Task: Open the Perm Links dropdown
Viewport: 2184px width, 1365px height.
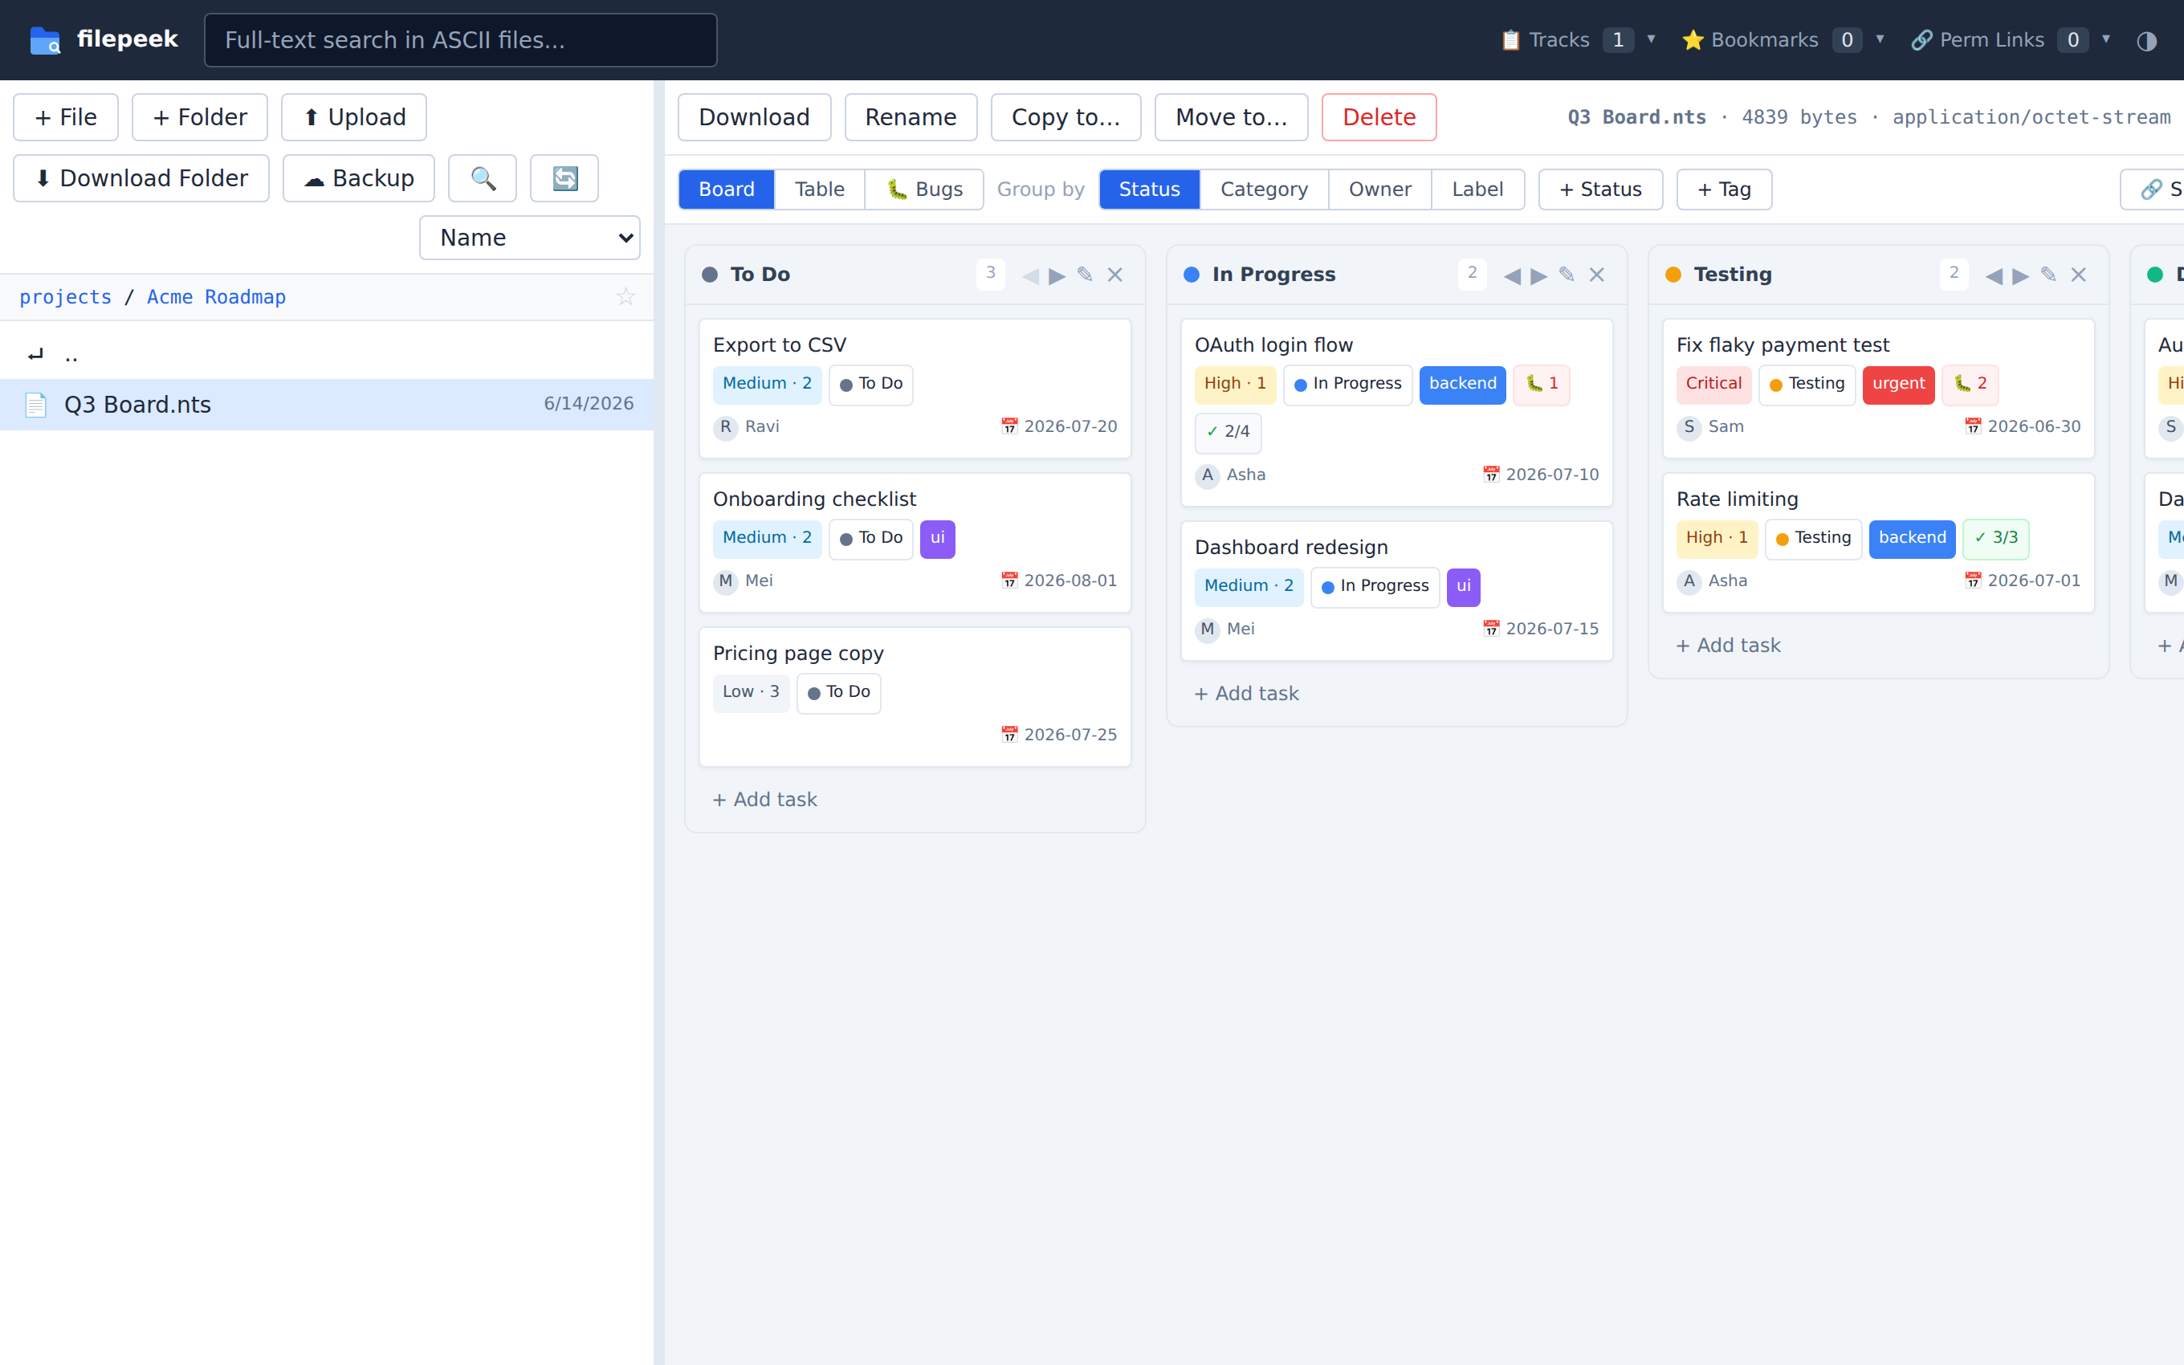Action: coord(2011,41)
